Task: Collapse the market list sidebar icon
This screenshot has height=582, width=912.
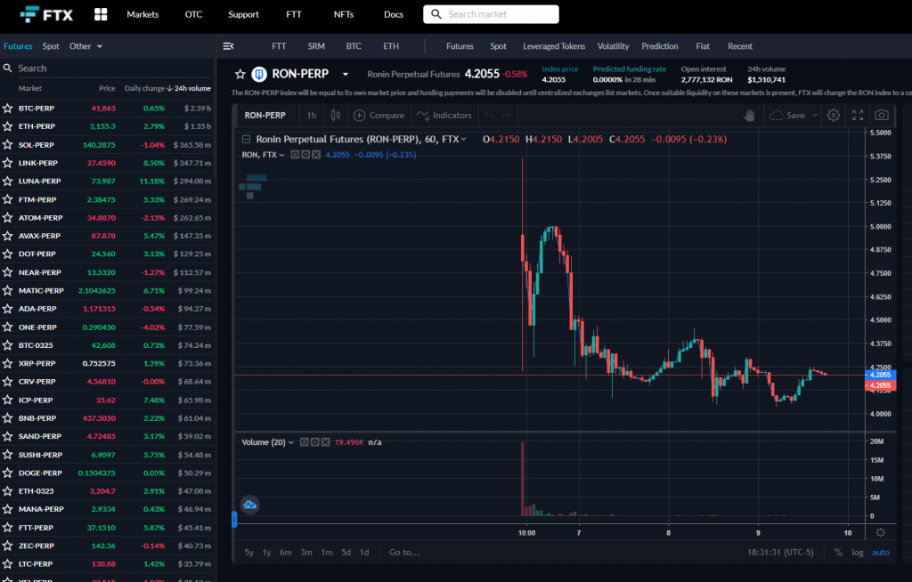Action: point(229,46)
